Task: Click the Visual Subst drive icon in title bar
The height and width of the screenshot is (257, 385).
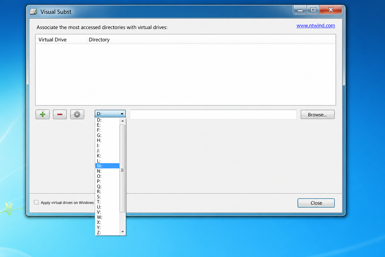Action: click(33, 12)
